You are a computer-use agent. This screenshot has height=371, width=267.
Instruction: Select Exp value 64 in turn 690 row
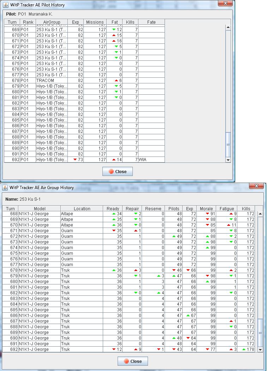click(x=190, y=338)
